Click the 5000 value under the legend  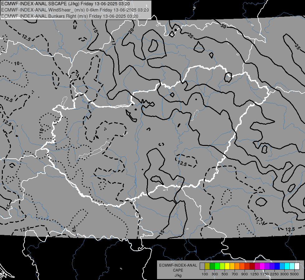pyautogui.click(x=294, y=274)
